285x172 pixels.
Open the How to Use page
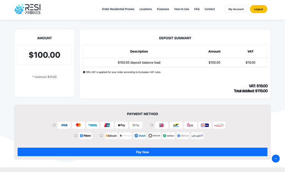point(182,9)
